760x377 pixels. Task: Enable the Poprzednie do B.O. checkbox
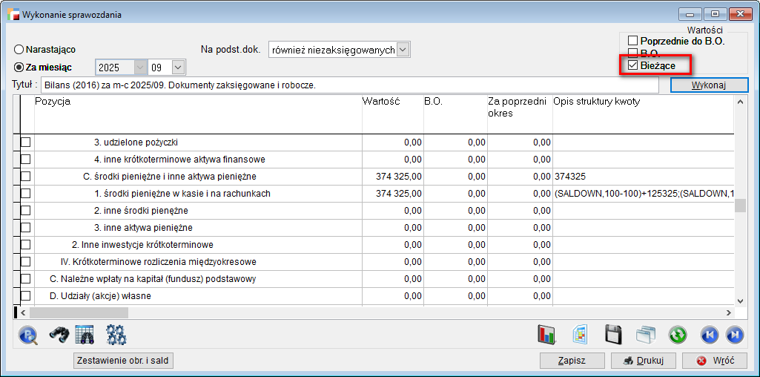632,40
